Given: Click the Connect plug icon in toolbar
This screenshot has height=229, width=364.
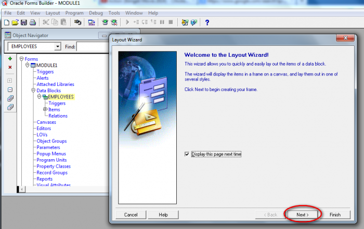Looking at the screenshot, I should [77, 22].
